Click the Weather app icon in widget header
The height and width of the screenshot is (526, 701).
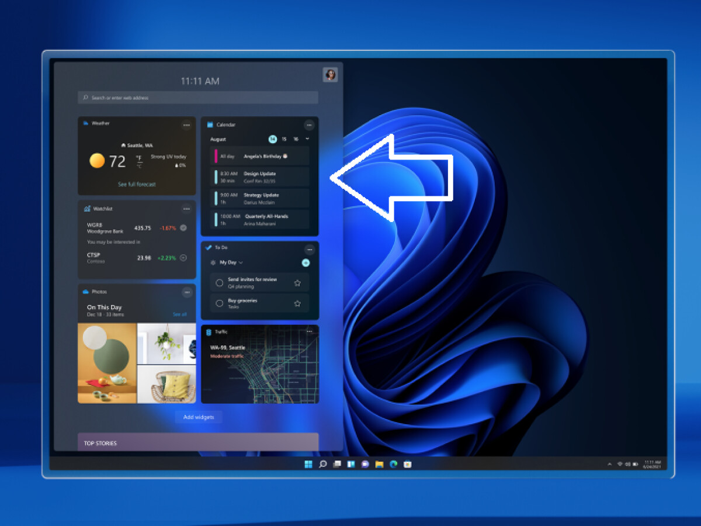86,123
